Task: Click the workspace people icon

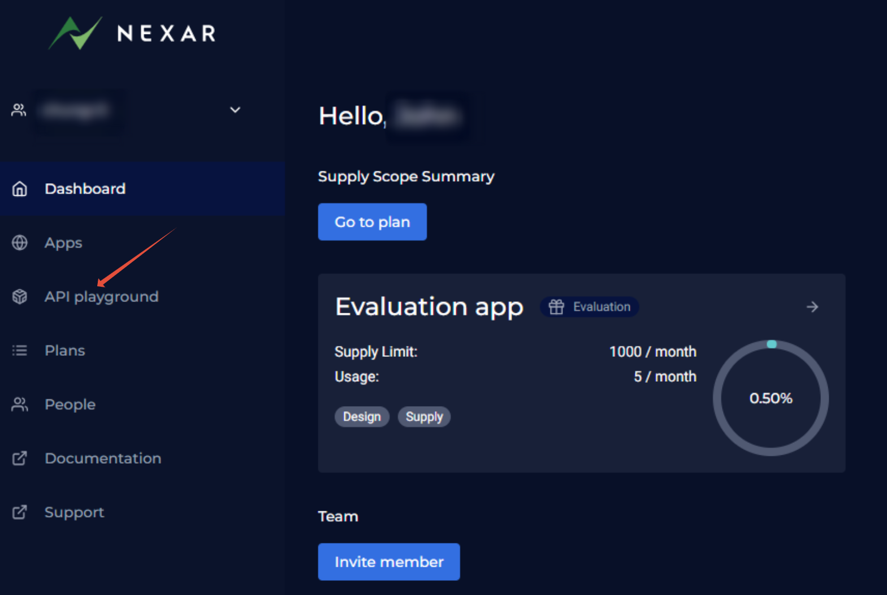Action: (19, 110)
